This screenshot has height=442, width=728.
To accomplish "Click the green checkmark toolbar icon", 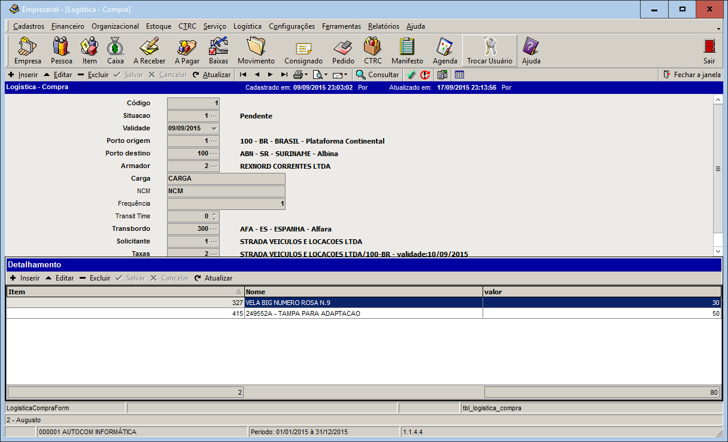I will (x=411, y=75).
